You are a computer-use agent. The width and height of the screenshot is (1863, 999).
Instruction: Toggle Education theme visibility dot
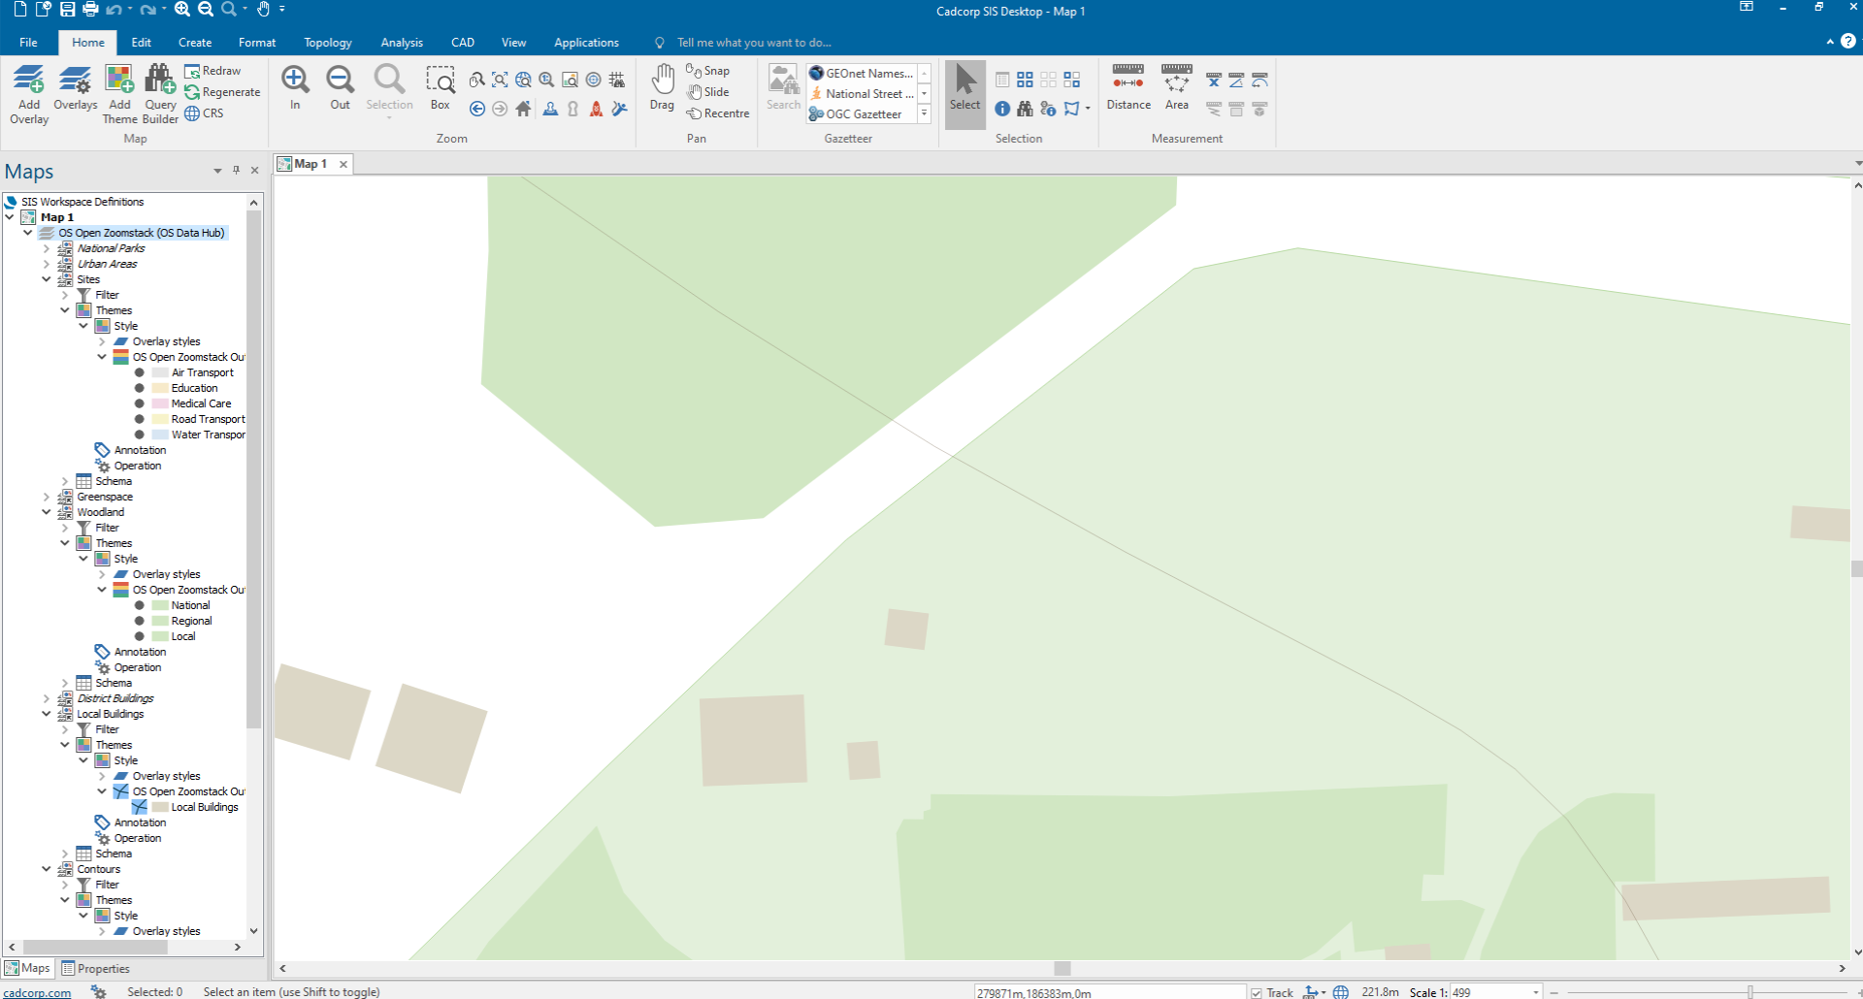click(x=140, y=388)
